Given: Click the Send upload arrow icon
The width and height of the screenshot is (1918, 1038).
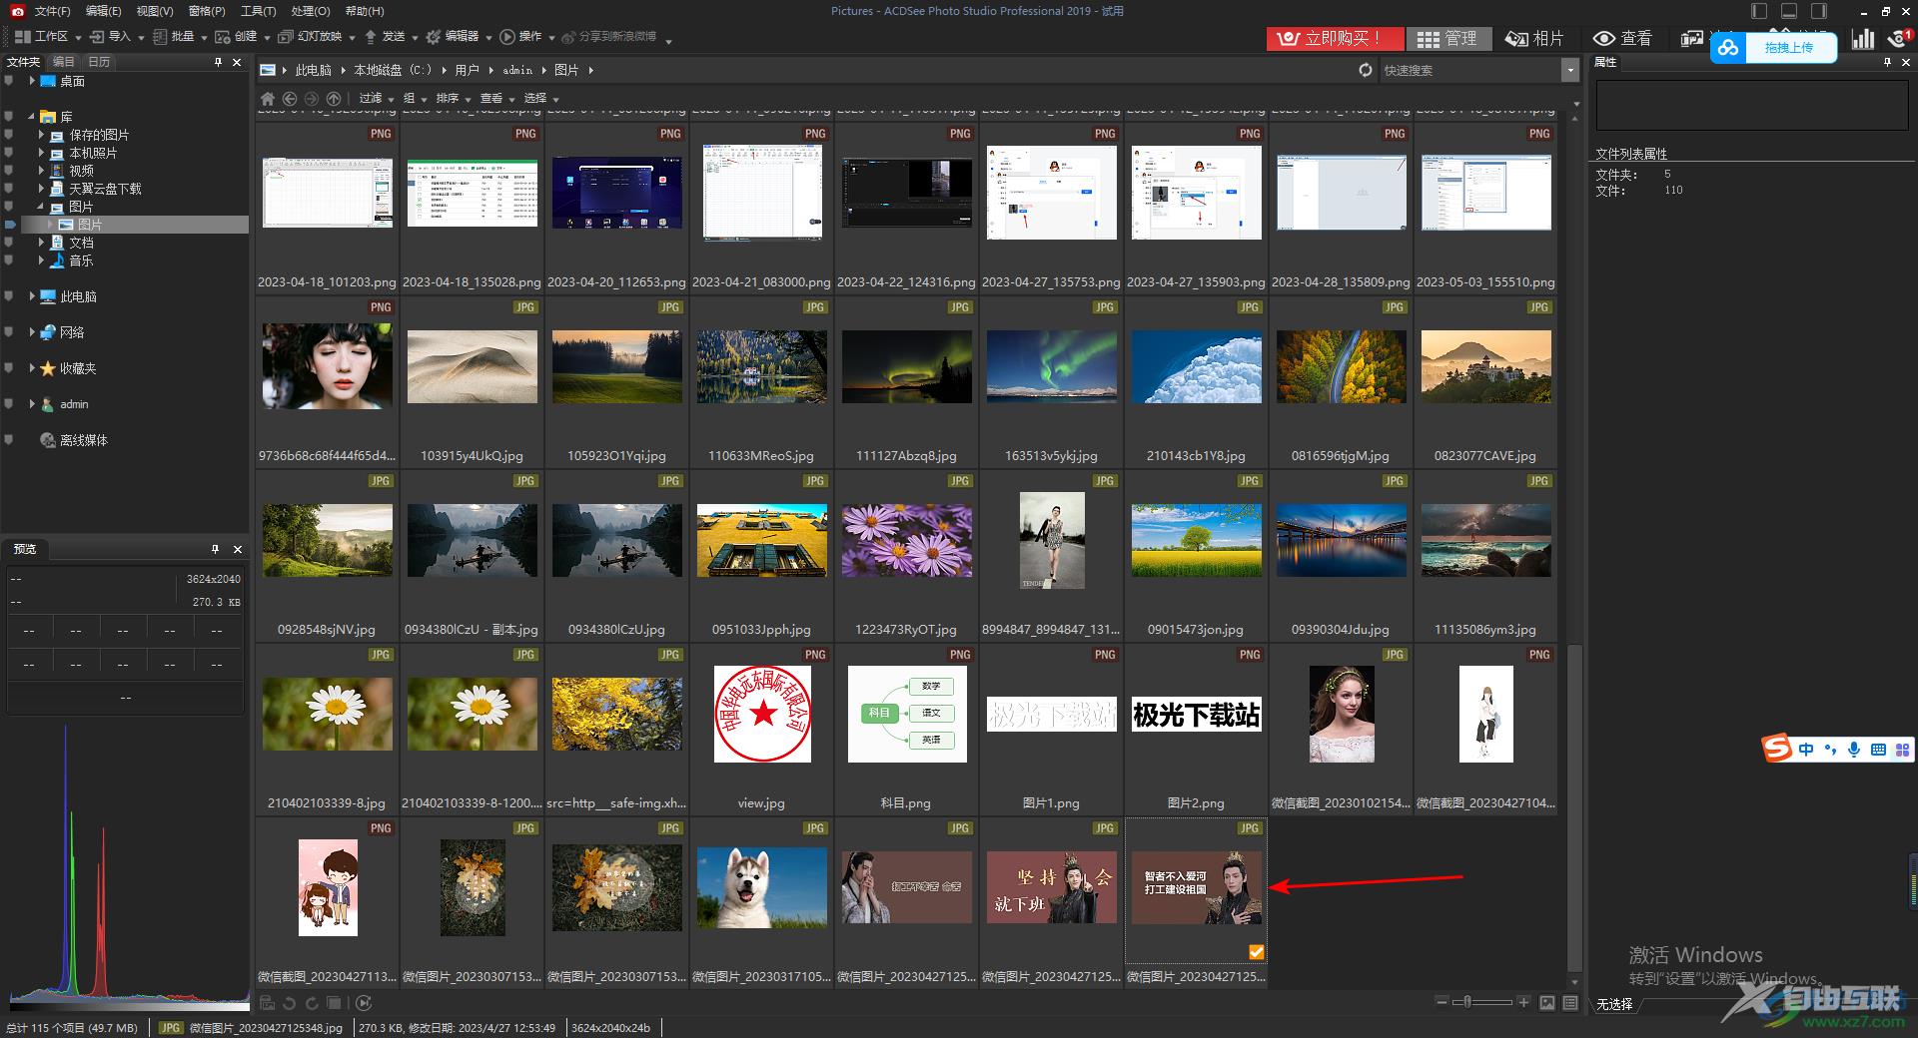Looking at the screenshot, I should 371,37.
